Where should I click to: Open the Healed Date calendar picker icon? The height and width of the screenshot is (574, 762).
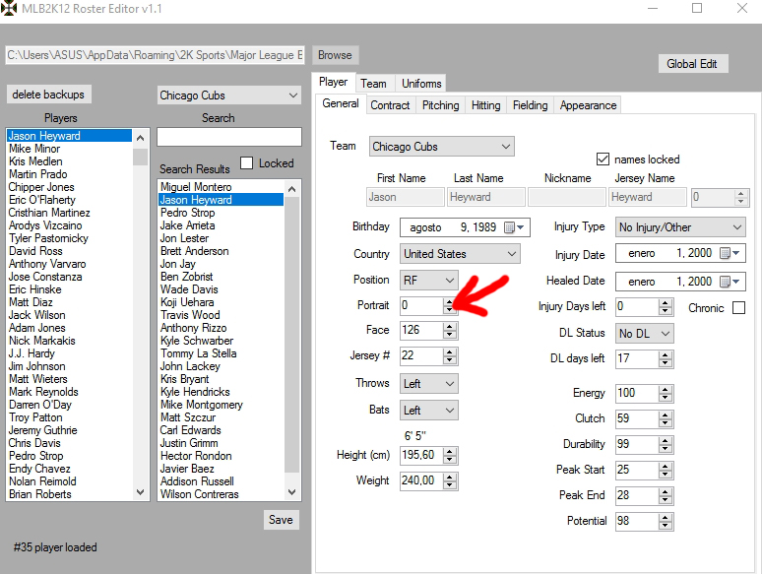coord(729,282)
